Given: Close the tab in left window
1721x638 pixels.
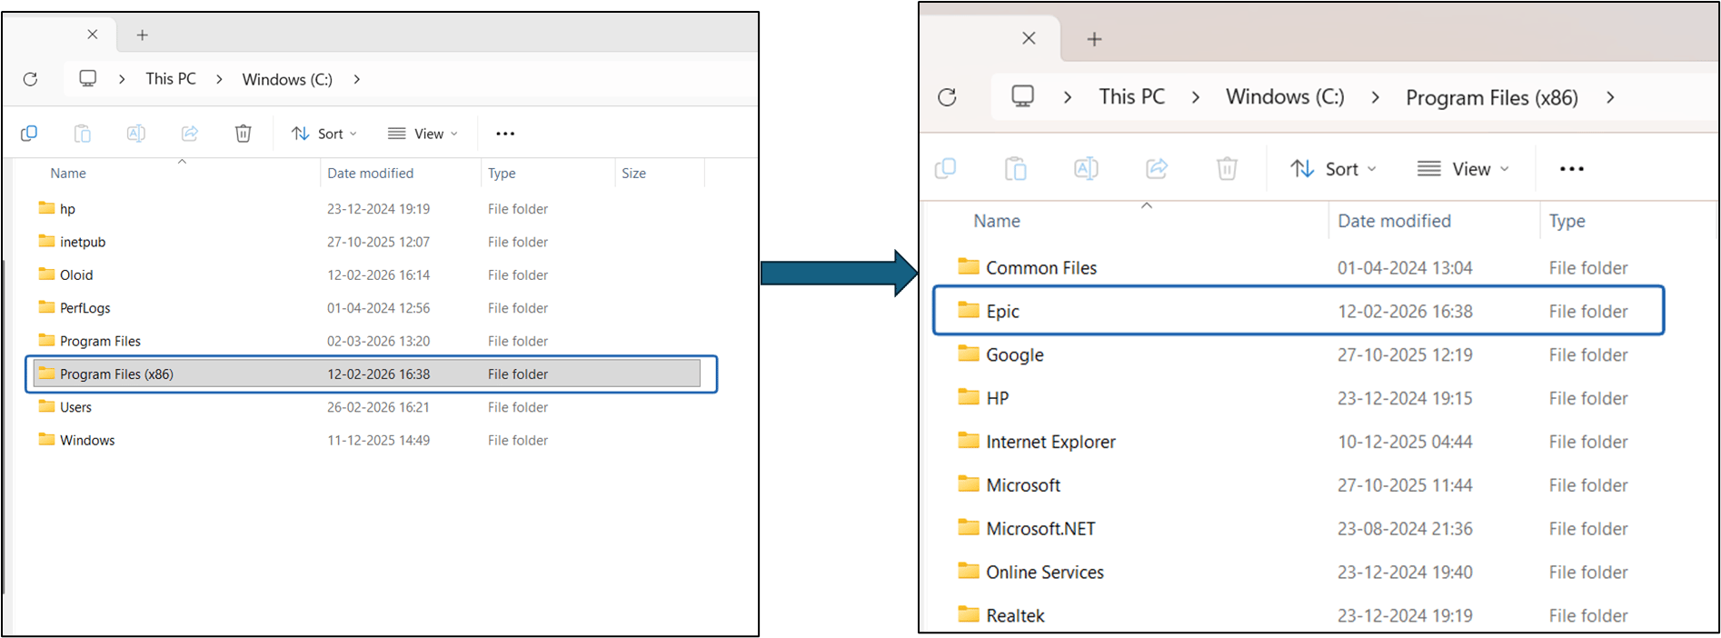Looking at the screenshot, I should tap(92, 34).
